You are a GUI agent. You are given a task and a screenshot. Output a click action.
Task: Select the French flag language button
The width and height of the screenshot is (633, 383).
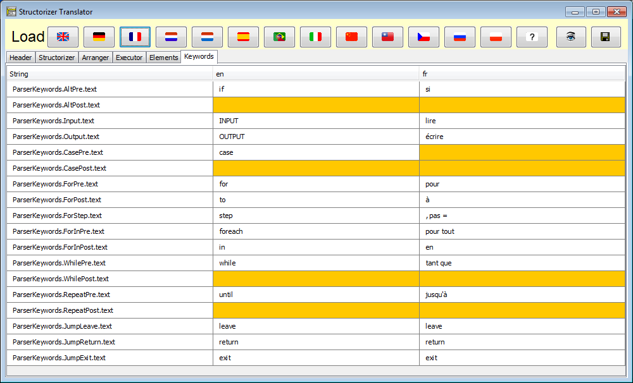pos(135,37)
